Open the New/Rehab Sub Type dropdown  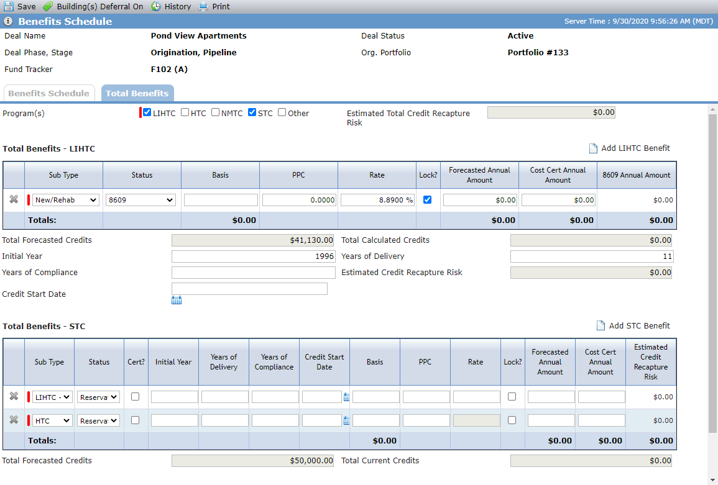click(x=66, y=200)
